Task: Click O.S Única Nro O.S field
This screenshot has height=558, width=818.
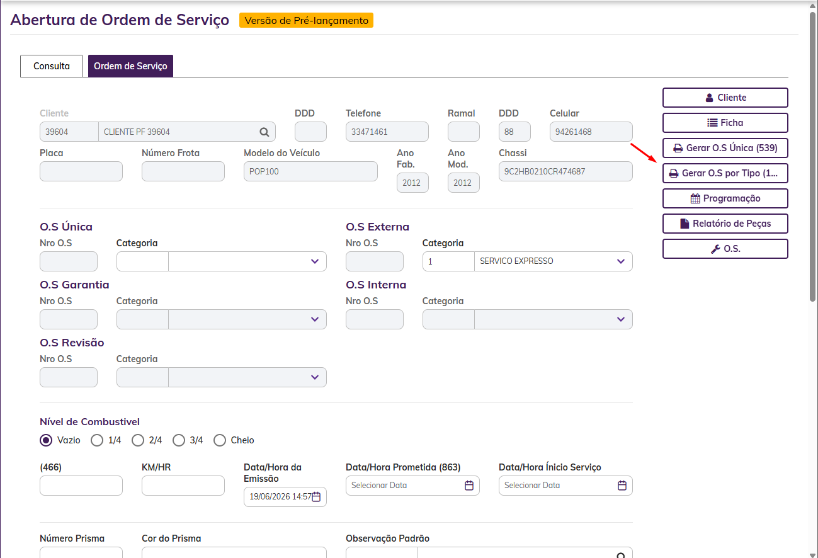Action: (x=69, y=261)
